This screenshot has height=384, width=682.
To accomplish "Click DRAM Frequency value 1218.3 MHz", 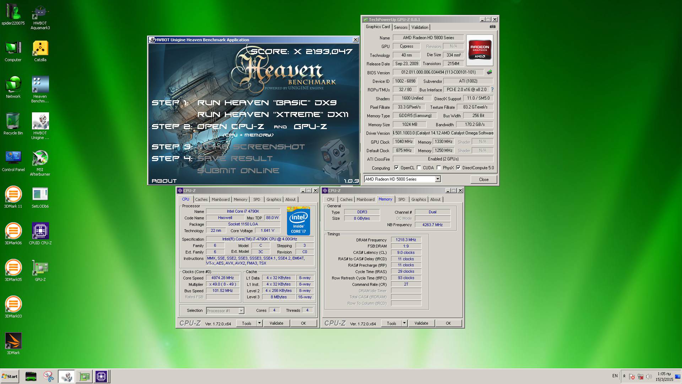I will tap(406, 240).
